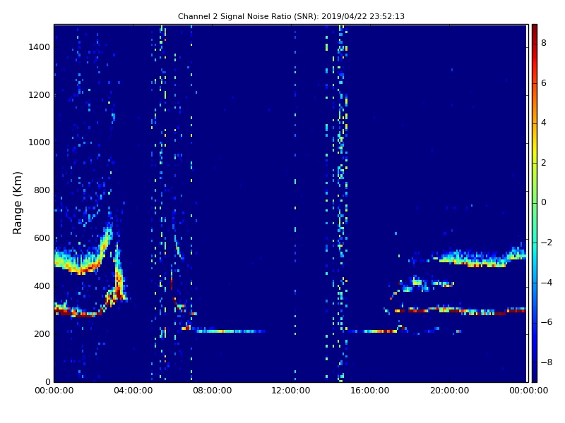Click the y-axis tick label 1200

pos(39,95)
